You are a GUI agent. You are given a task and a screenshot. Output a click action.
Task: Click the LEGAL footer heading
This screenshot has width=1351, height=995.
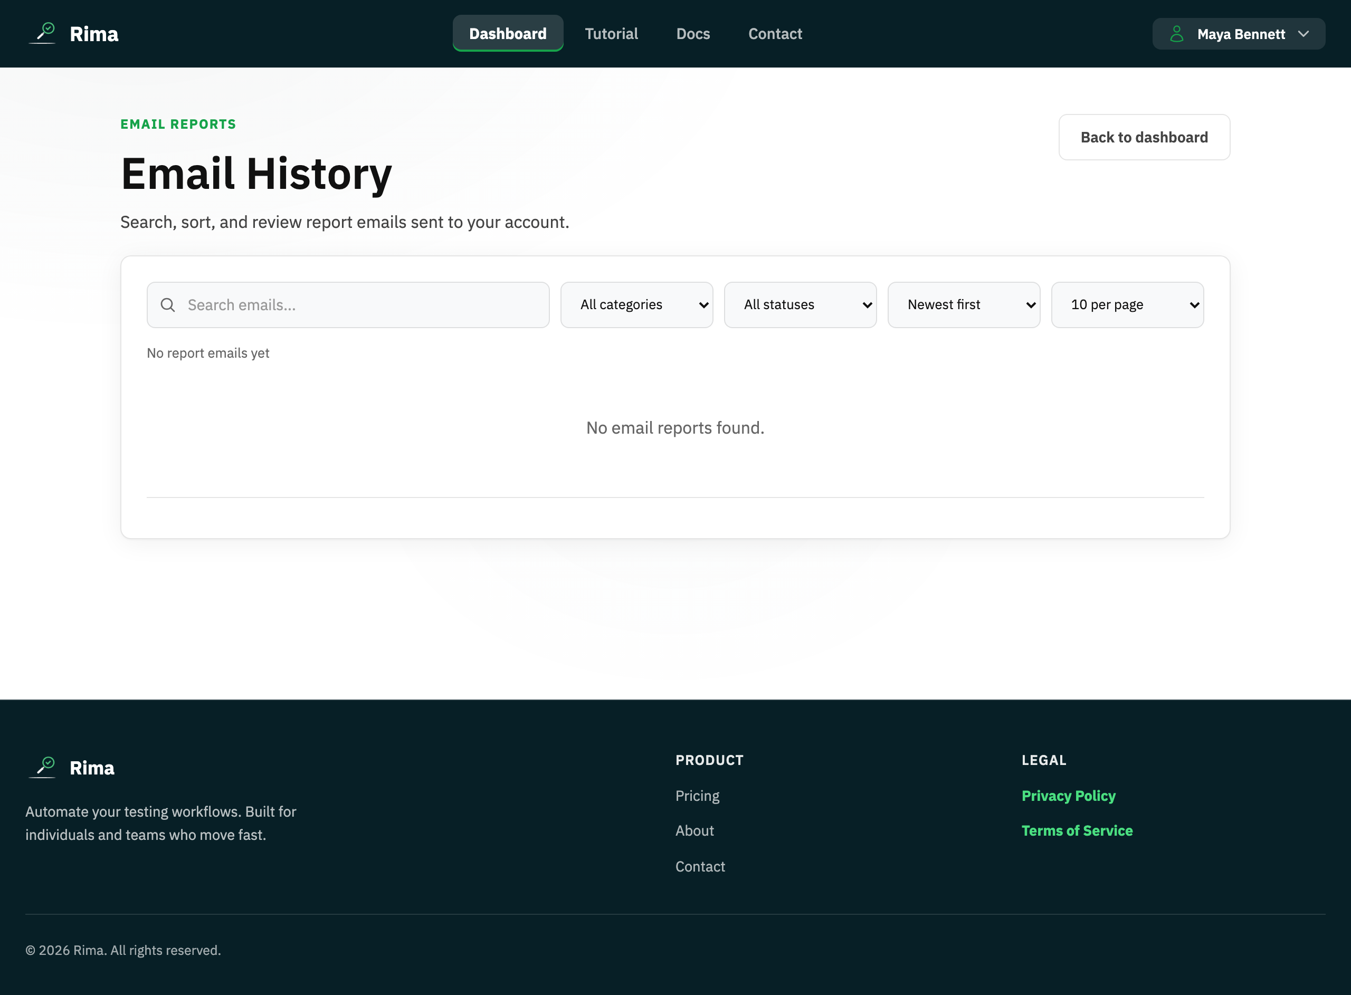pos(1044,760)
